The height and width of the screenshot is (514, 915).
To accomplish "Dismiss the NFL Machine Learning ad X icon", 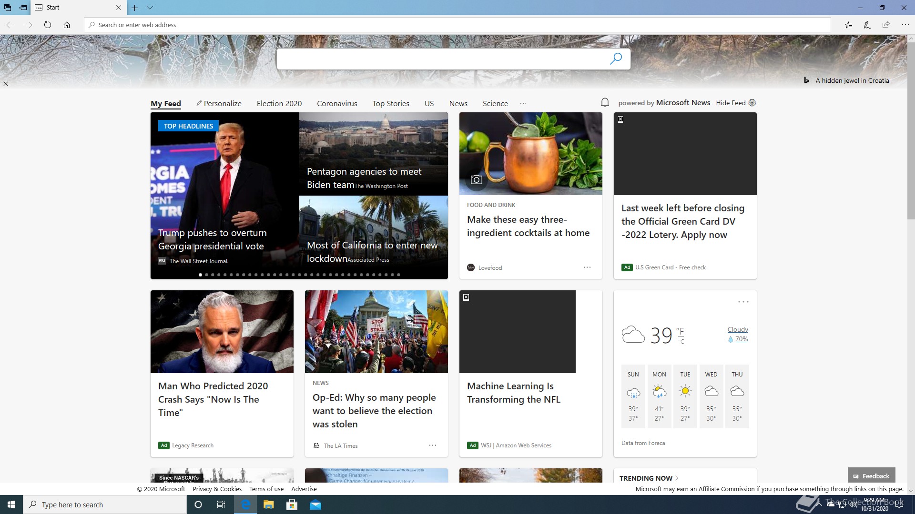I will pyautogui.click(x=466, y=297).
